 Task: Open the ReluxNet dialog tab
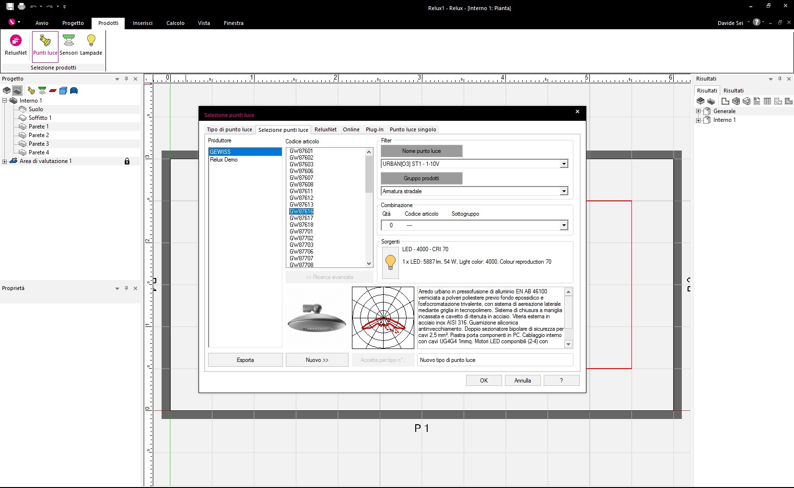pos(326,129)
